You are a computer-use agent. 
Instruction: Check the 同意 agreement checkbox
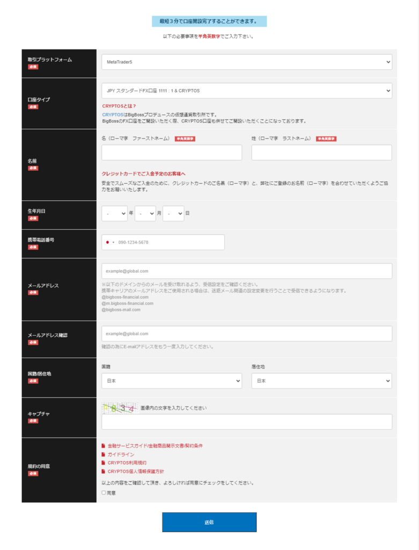click(x=104, y=493)
